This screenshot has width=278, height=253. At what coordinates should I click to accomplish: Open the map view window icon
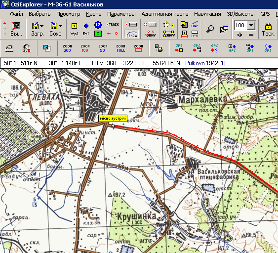(x=224, y=29)
